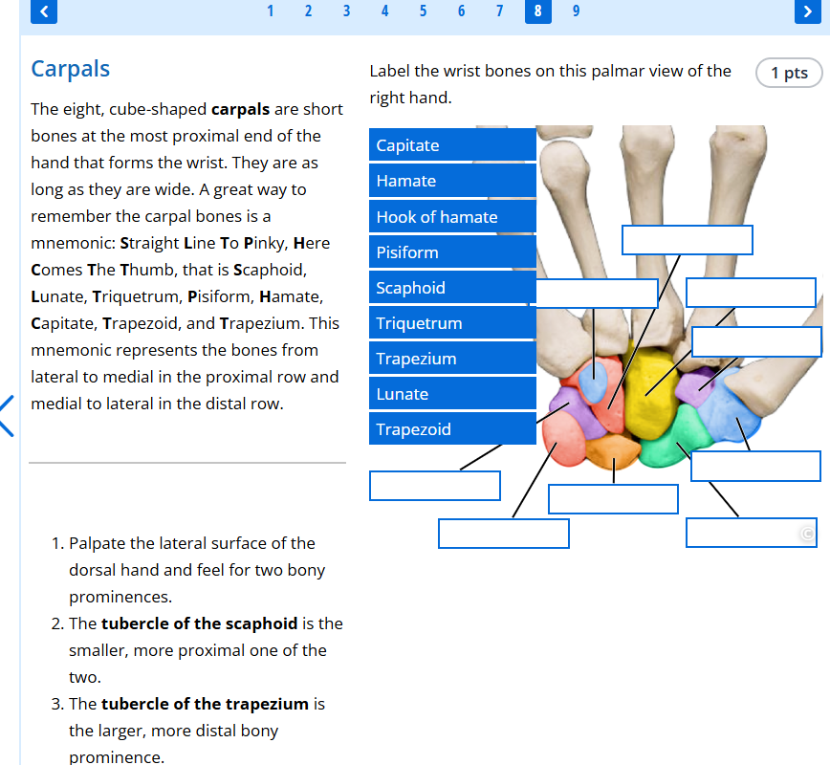Select the Trapezium label tile

tap(451, 358)
